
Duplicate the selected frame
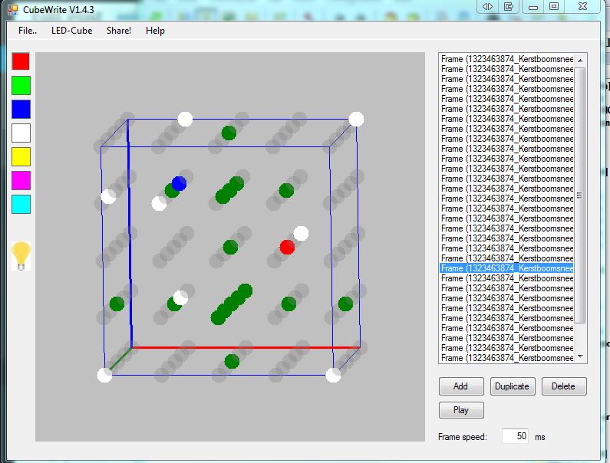[513, 386]
